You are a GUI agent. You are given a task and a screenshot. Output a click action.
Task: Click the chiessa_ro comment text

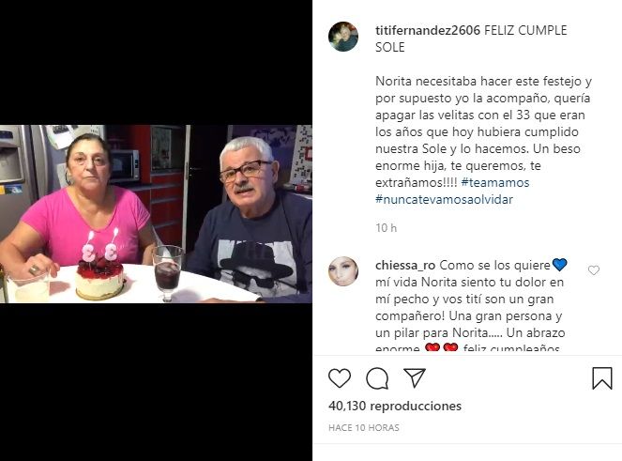(470, 306)
